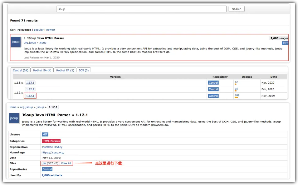Switch to Redhat GA (4) tab
298x185 pixels.
[x=42, y=70]
